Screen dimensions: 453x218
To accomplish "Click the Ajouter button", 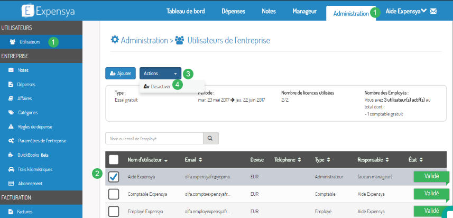I will click(121, 74).
